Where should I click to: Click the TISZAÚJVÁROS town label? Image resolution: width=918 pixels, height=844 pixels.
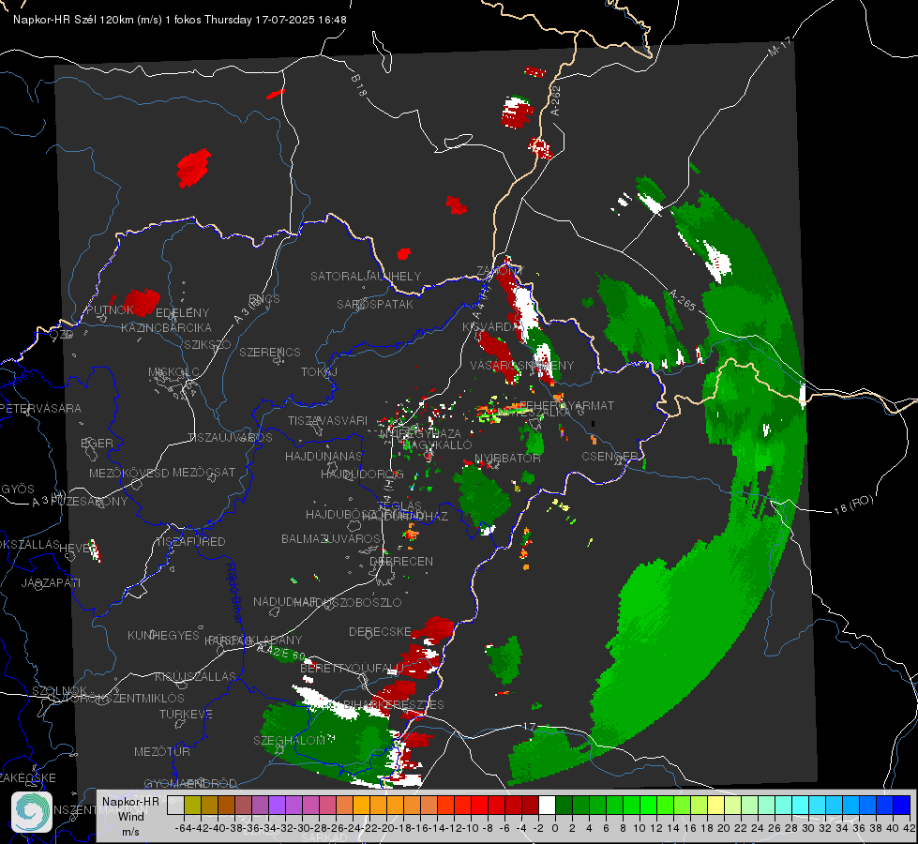point(230,438)
